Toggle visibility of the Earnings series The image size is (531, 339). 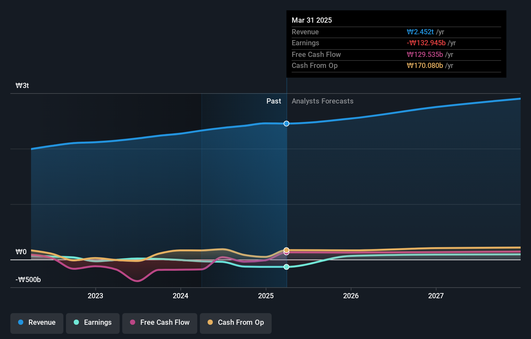pos(92,323)
